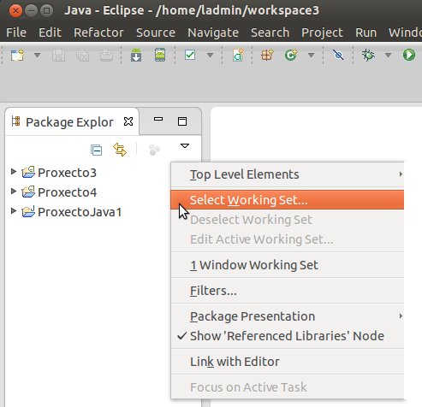Expand the Proxecto4 project node

click(x=13, y=192)
